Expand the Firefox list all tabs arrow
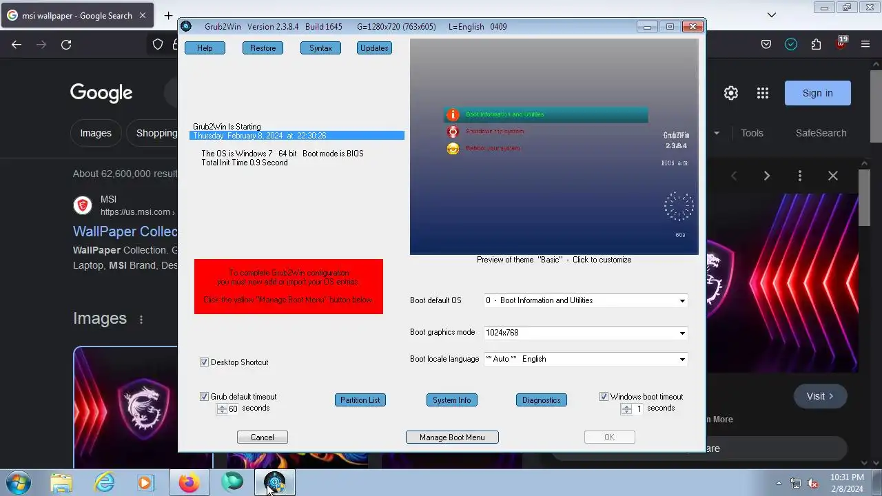This screenshot has width=882, height=496. (772, 15)
